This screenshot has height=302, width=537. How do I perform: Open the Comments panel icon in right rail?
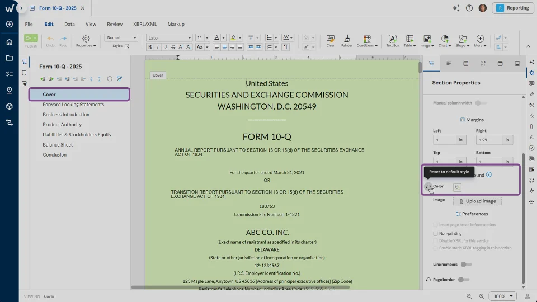[531, 83]
